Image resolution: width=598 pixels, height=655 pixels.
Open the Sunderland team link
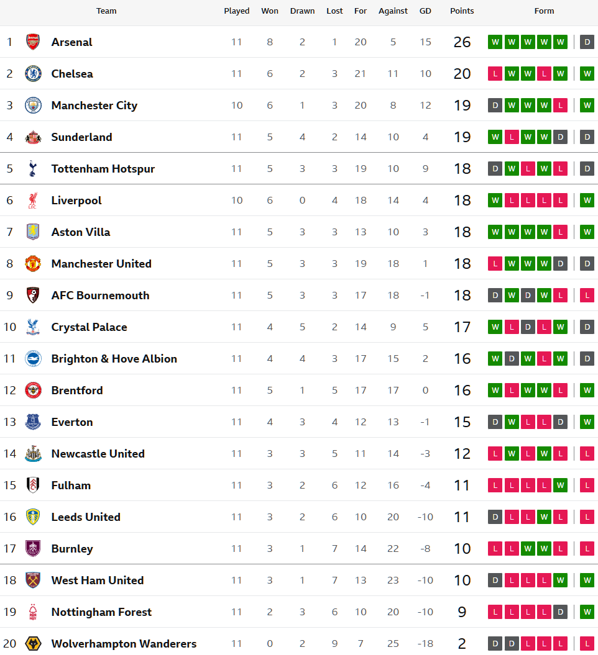(81, 137)
